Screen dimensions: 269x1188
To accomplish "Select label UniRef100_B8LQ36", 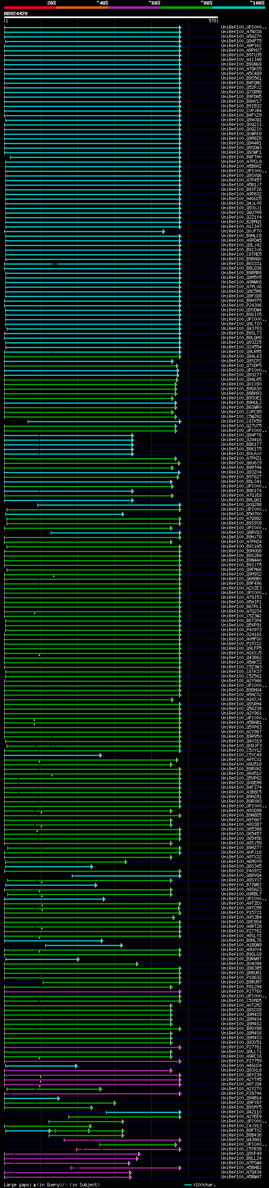I will 241,268.
